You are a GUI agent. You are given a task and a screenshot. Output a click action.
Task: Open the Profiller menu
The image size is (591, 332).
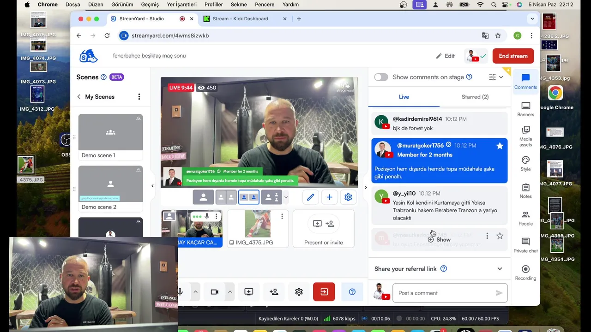(214, 5)
